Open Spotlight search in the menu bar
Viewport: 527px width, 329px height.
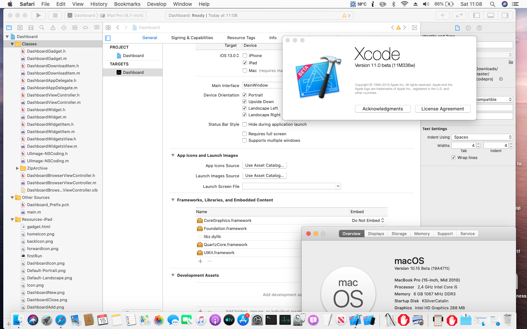click(x=493, y=4)
